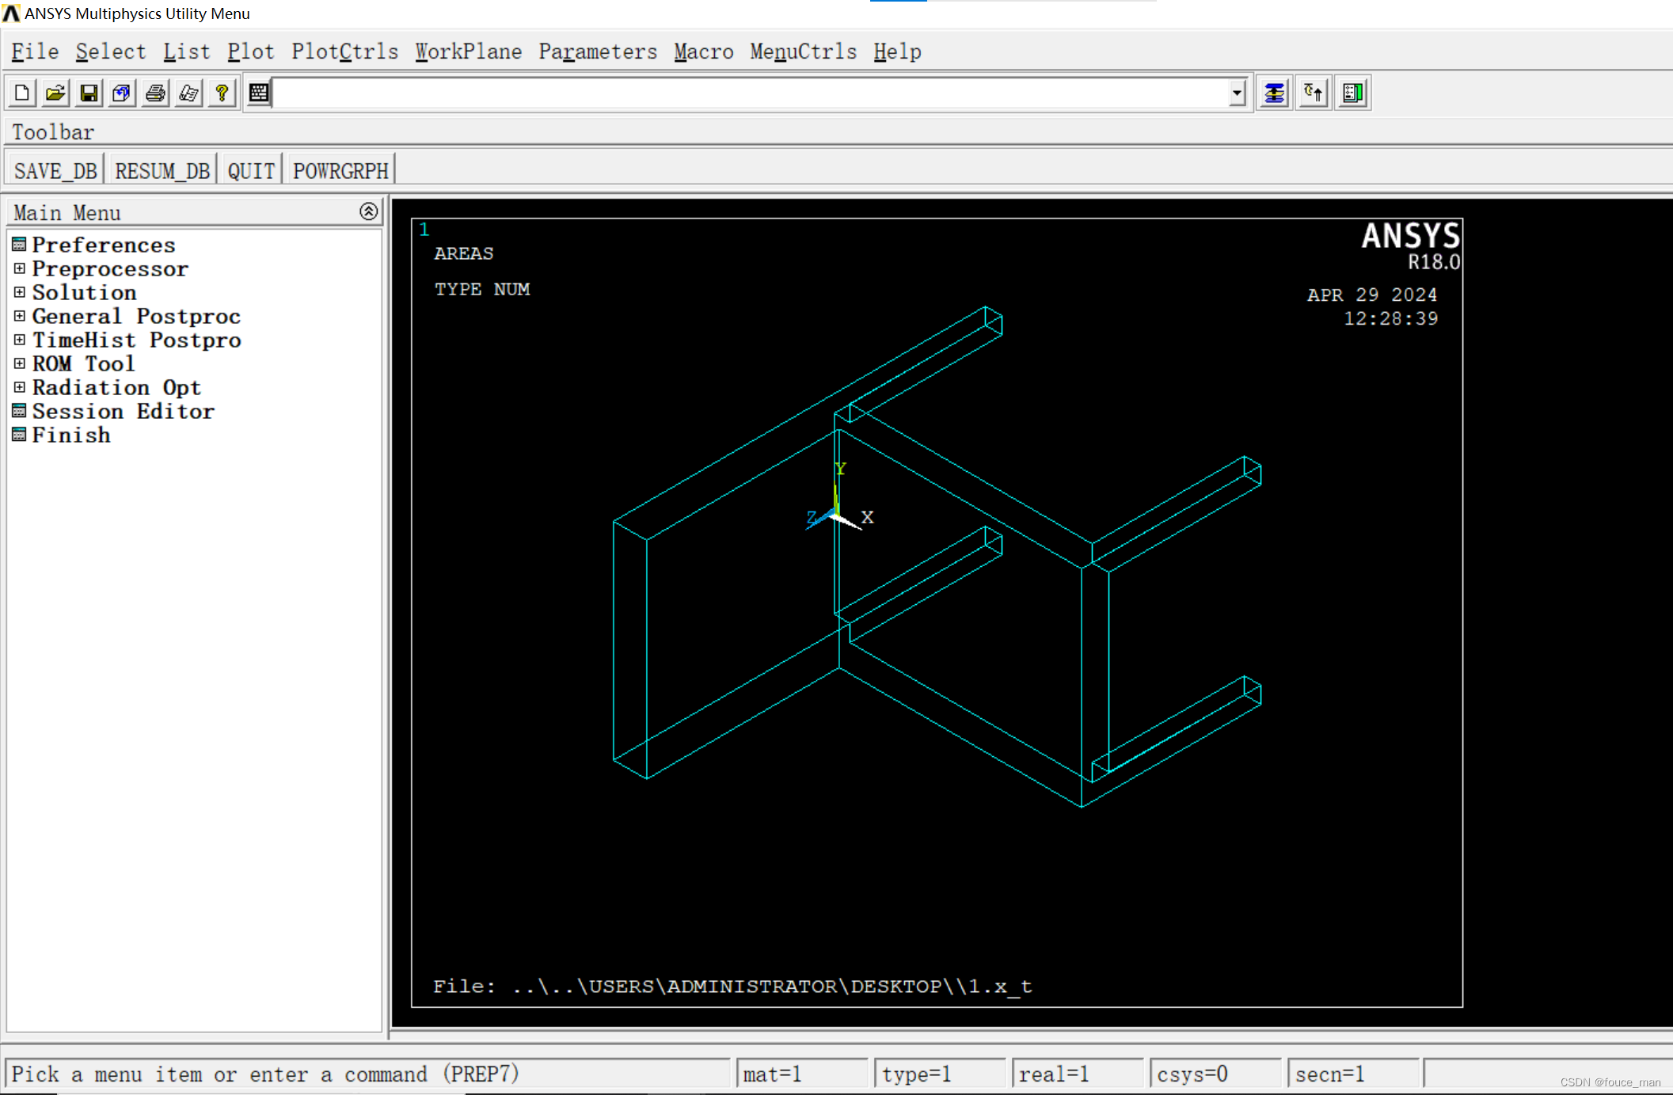Expand the Solution tree item
Viewport: 1673px width, 1095px height.
[19, 292]
